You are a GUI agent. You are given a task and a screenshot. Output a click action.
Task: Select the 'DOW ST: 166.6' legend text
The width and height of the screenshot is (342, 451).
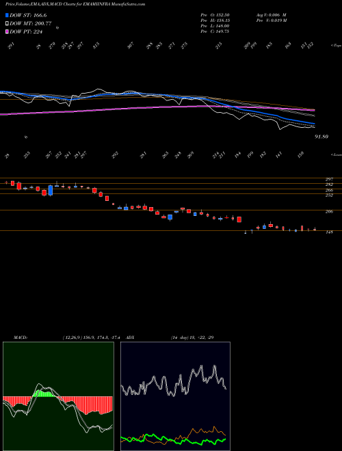tap(28, 15)
